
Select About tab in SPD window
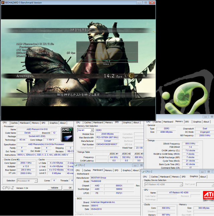[x=136, y=122]
